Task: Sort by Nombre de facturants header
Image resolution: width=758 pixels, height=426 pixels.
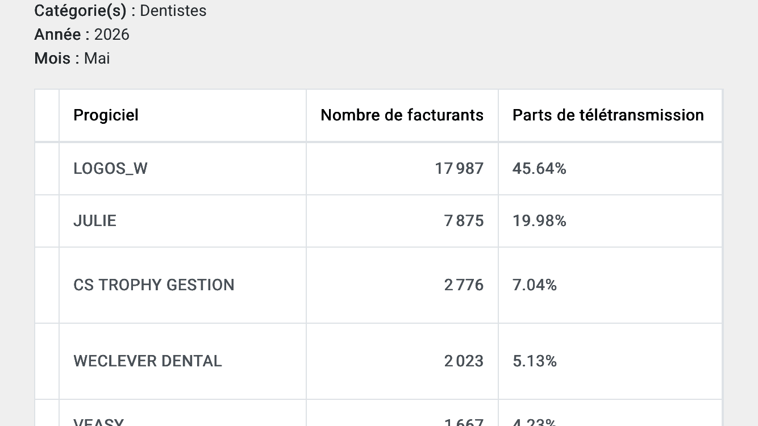Action: (x=402, y=115)
